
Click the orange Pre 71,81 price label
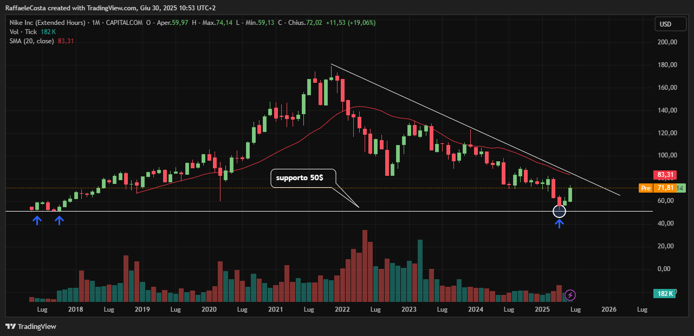(x=658, y=188)
